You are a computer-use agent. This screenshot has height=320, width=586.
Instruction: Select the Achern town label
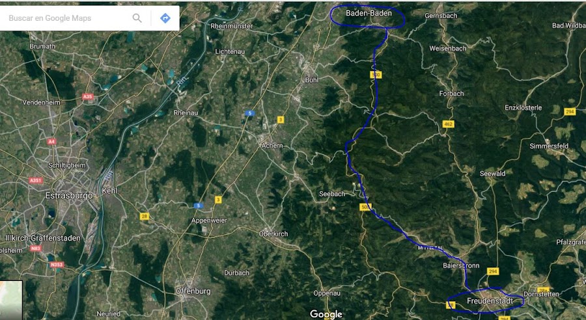click(272, 145)
